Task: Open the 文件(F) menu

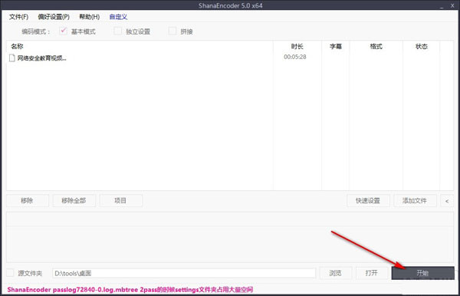Action: 18,17
